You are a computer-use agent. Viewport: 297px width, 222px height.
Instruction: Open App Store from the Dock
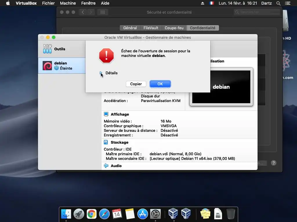143,214
